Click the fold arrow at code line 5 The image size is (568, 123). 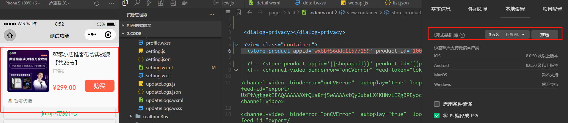point(236,45)
